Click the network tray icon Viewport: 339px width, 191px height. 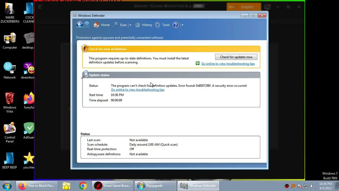(306, 186)
